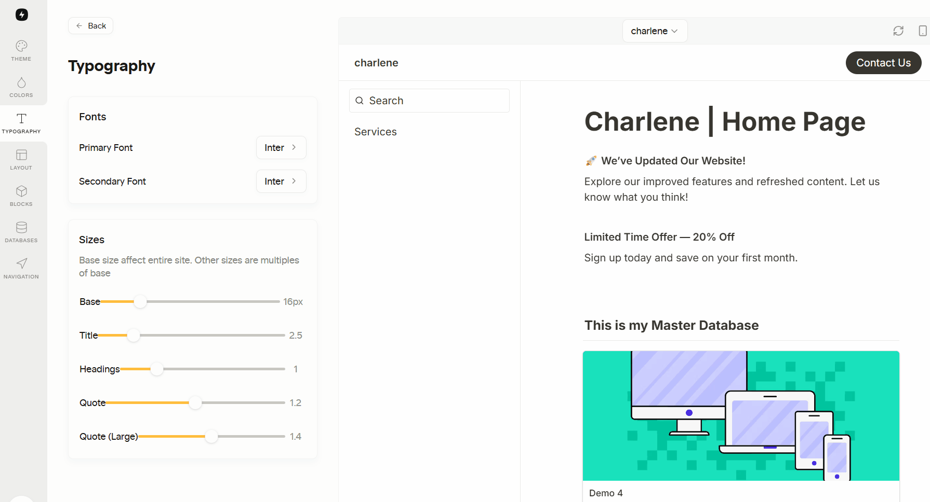Refresh the site preview

[x=898, y=31]
